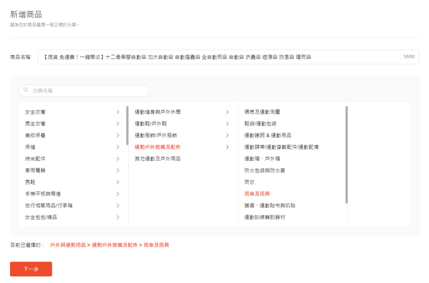Select 其他運動及戶外用品 subcategory
This screenshot has height=283, width=429.
[x=158, y=159]
